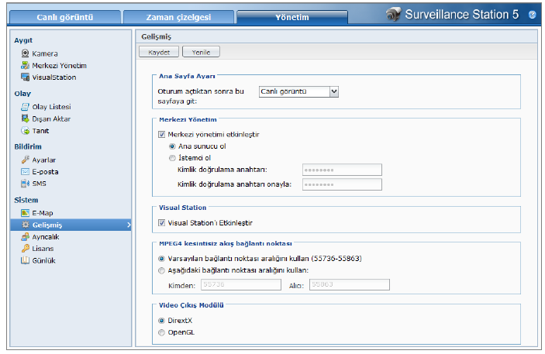This screenshot has height=354, width=545.
Task: Select the VisualStation monitor icon
Action: click(26, 77)
